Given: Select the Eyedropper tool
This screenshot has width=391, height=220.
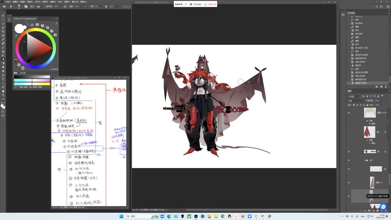Looking at the screenshot, I should click(x=3, y=39).
